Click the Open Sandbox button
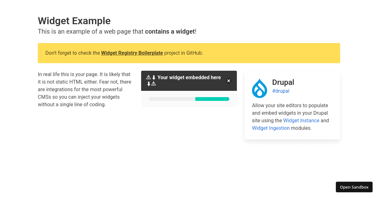Viewport: 378px width, 198px height. (354, 187)
